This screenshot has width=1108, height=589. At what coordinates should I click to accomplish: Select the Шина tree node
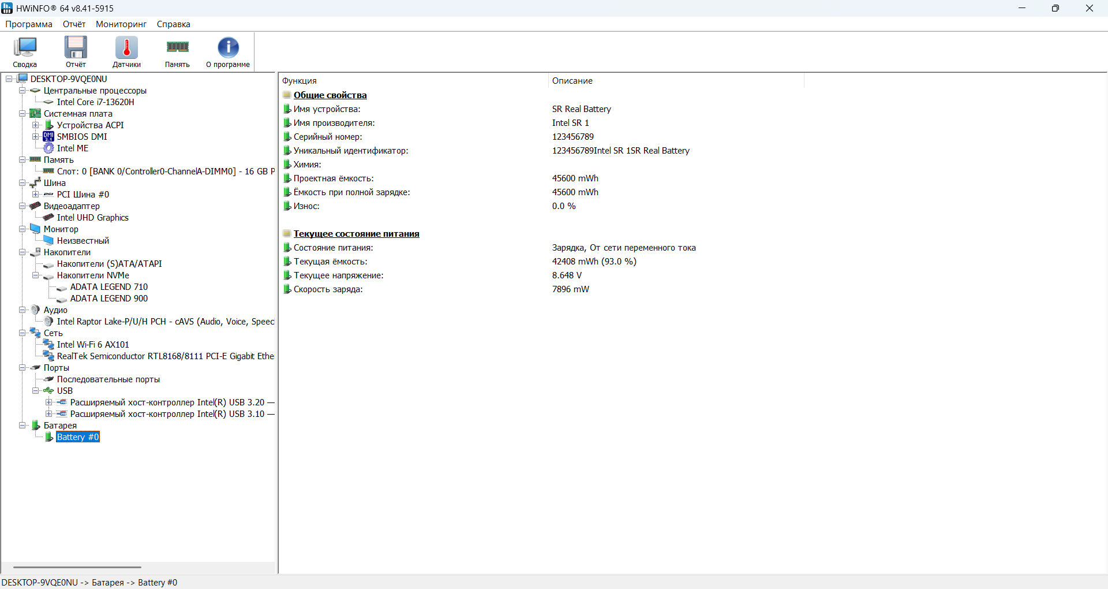coord(55,183)
